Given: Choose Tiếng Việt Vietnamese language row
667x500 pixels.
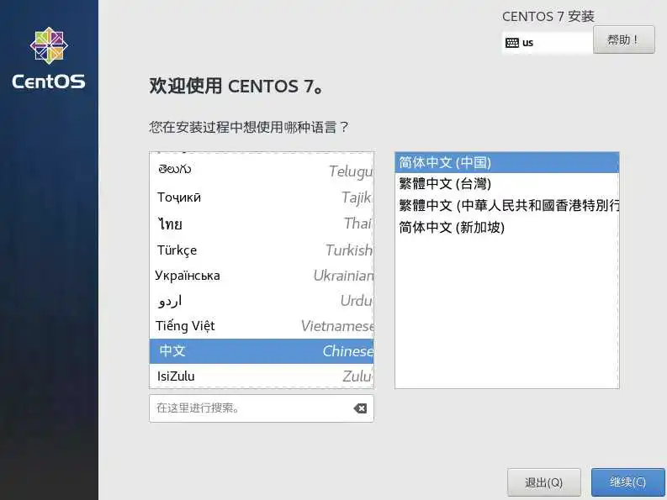Looking at the screenshot, I should coord(262,326).
